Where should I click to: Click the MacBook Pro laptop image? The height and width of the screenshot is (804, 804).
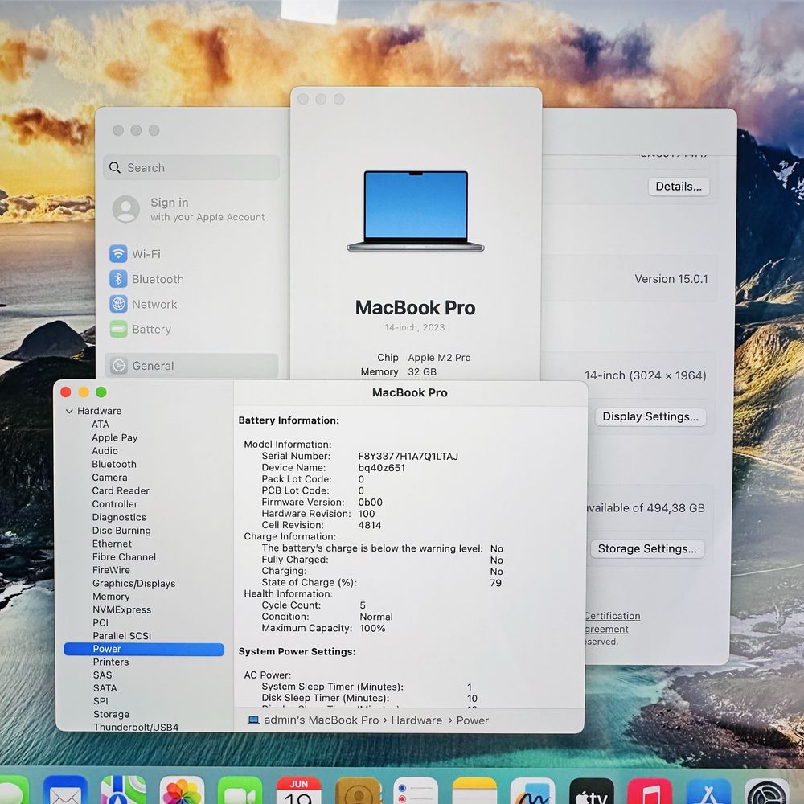[x=416, y=211]
